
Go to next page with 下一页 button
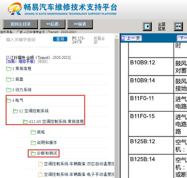click(182, 38)
